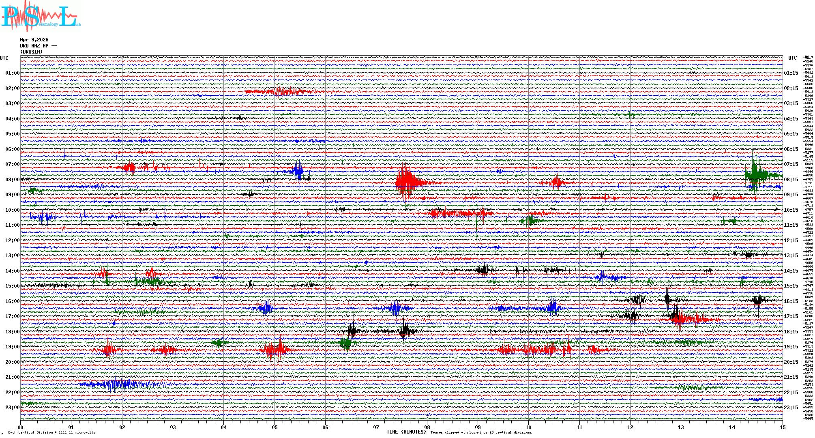Click the TIME (MINUTES) axis title

tap(406, 432)
